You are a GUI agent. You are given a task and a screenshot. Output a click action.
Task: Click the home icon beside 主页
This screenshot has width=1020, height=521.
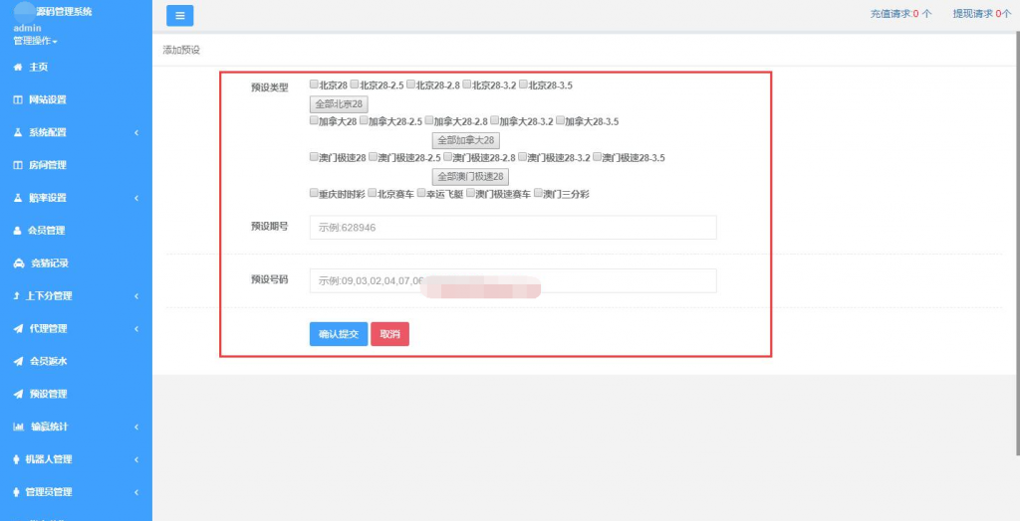pyautogui.click(x=18, y=68)
